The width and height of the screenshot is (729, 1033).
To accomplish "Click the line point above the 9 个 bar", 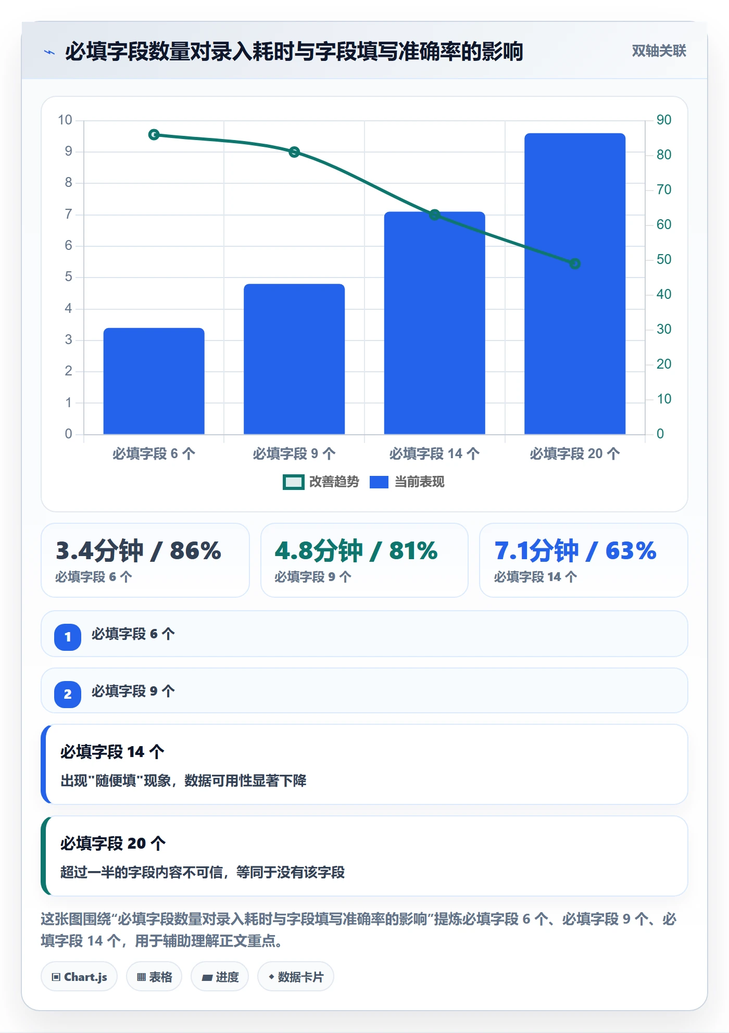I will coord(294,152).
